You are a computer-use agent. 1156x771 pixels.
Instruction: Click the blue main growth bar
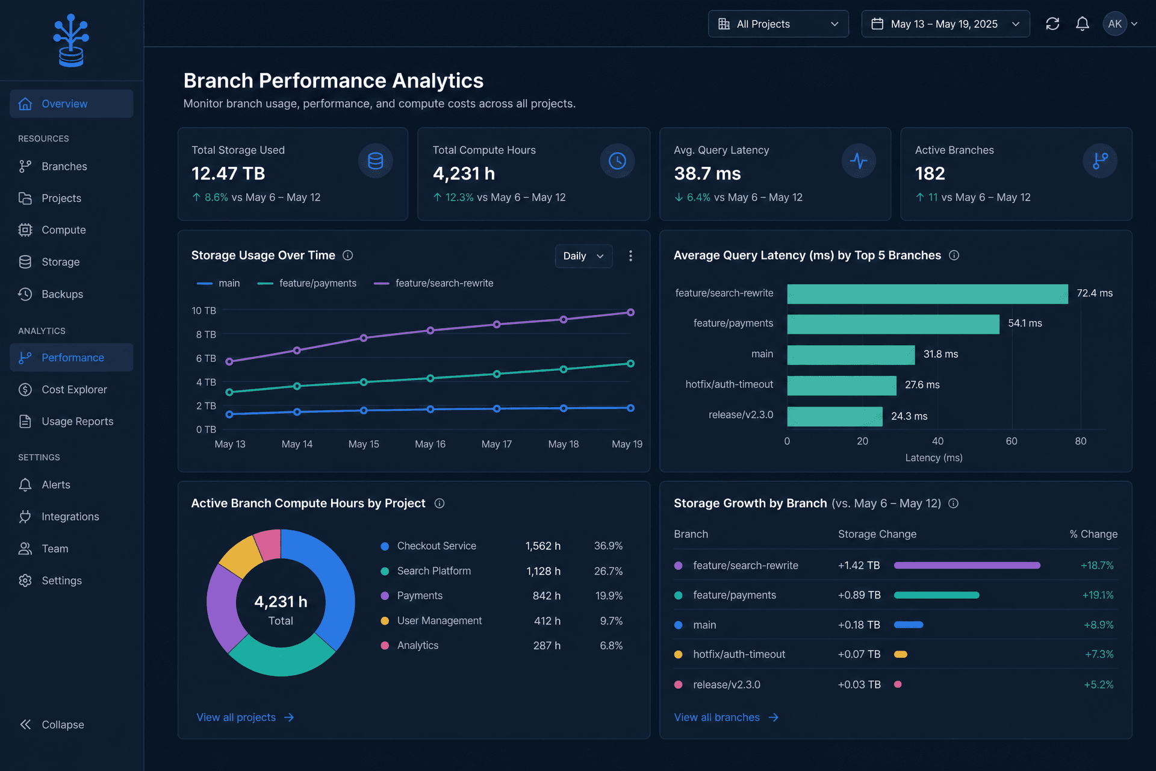point(909,625)
